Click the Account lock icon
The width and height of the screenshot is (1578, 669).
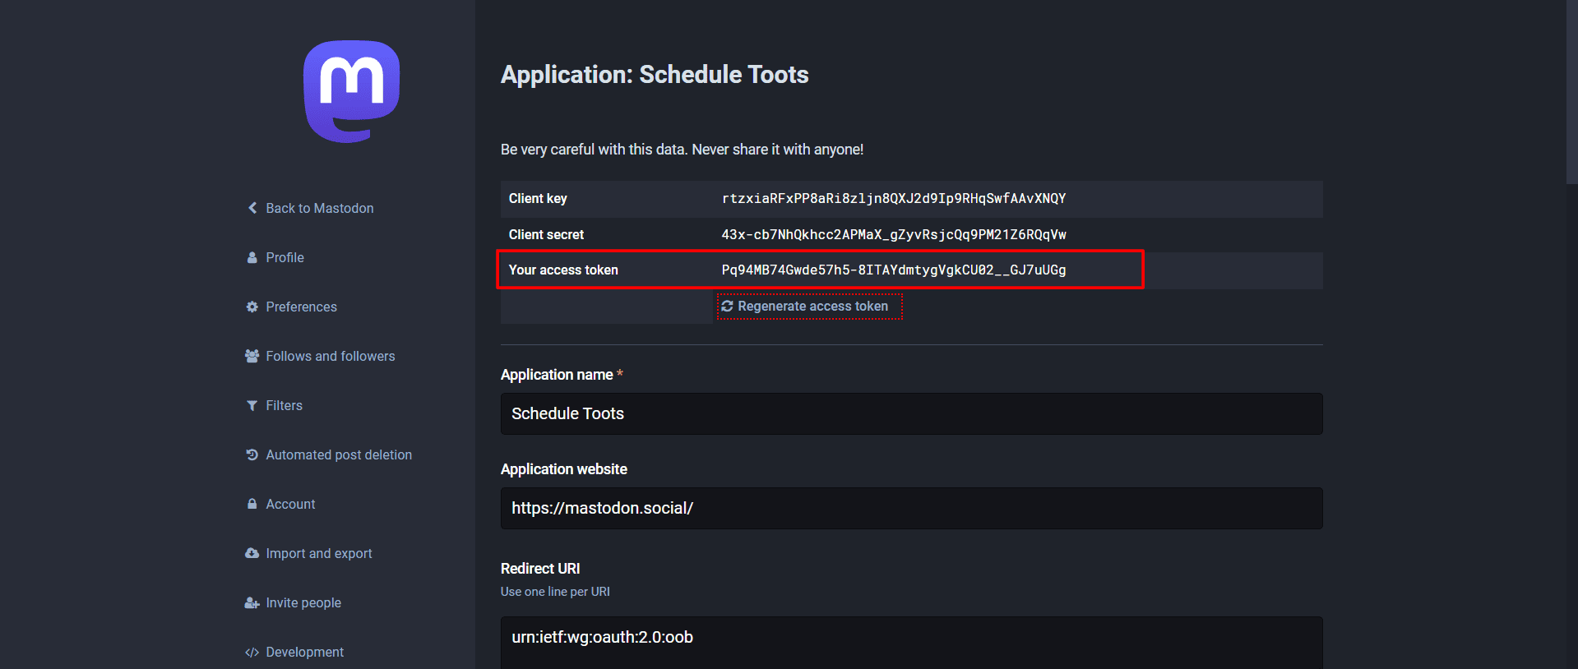pos(252,504)
